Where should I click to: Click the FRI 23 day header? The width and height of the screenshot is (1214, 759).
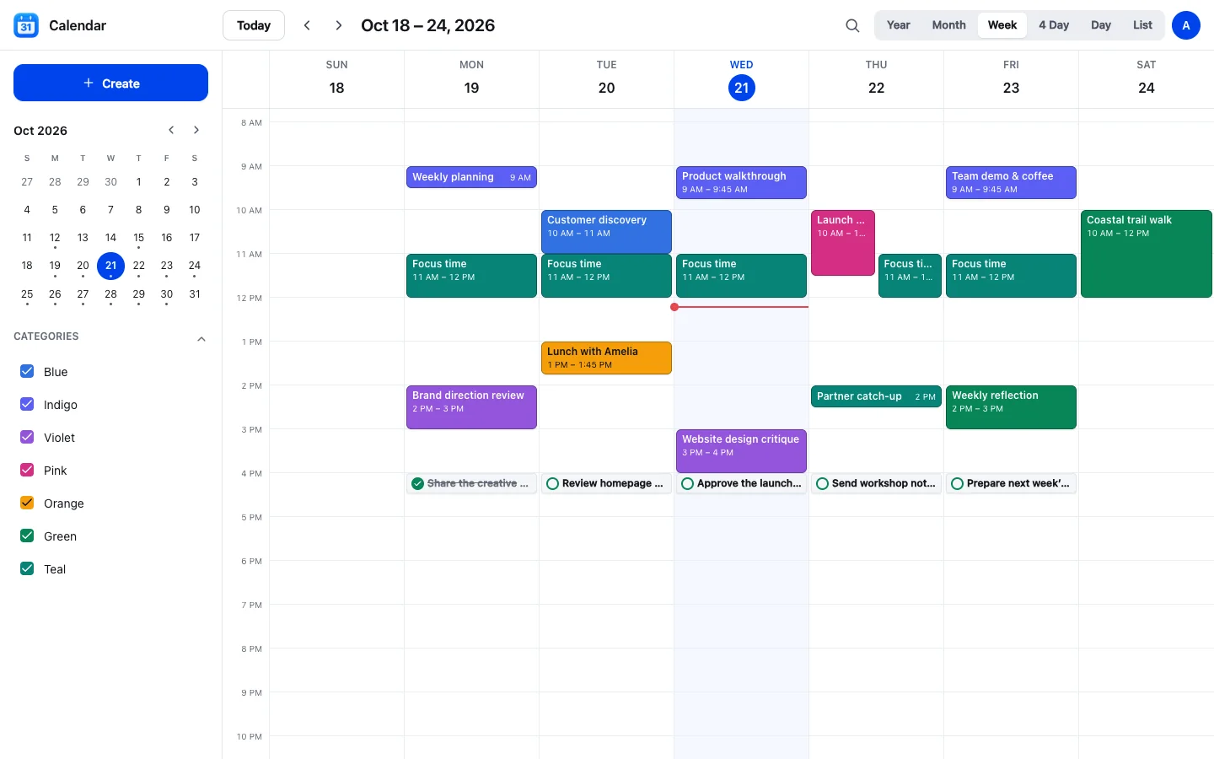point(1011,79)
